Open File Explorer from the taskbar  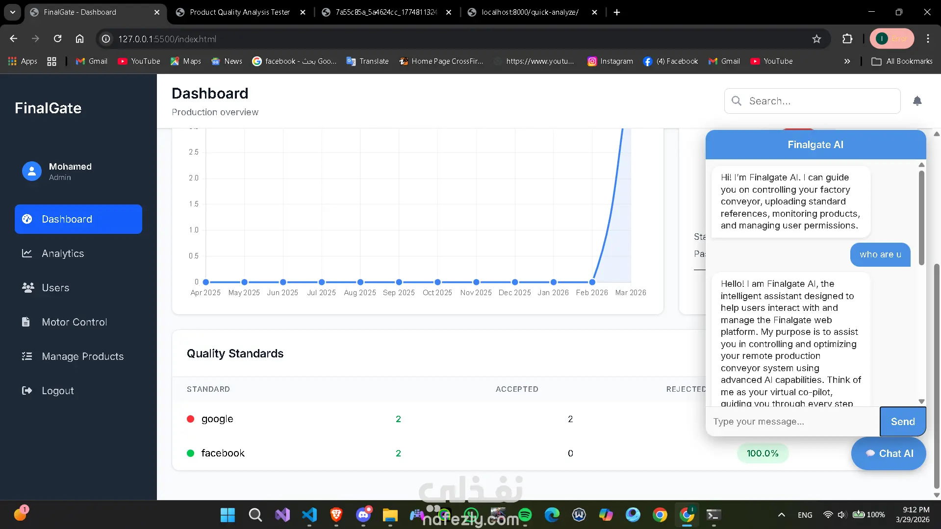click(x=390, y=515)
